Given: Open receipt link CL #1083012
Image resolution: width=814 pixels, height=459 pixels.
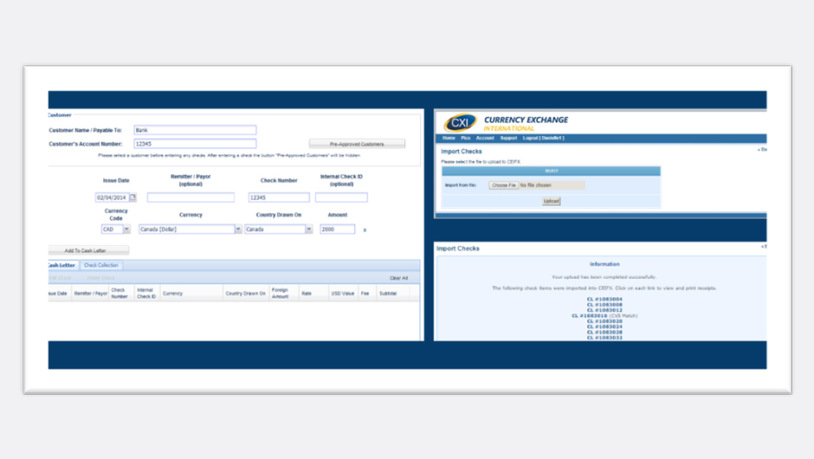Looking at the screenshot, I should (x=604, y=310).
